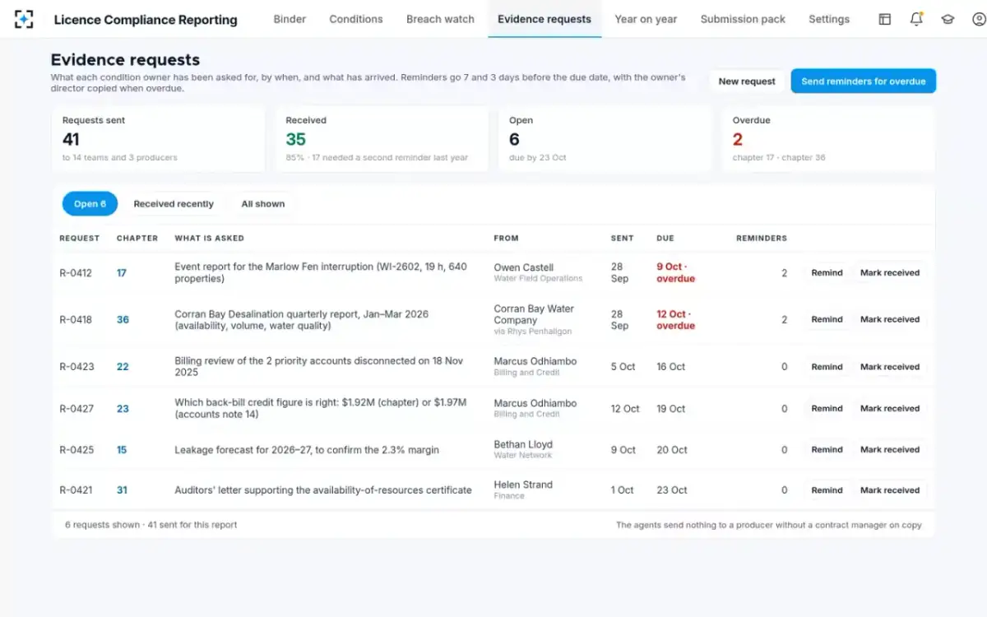Open chapter 23 link
This screenshot has width=987, height=617.
pyautogui.click(x=123, y=409)
